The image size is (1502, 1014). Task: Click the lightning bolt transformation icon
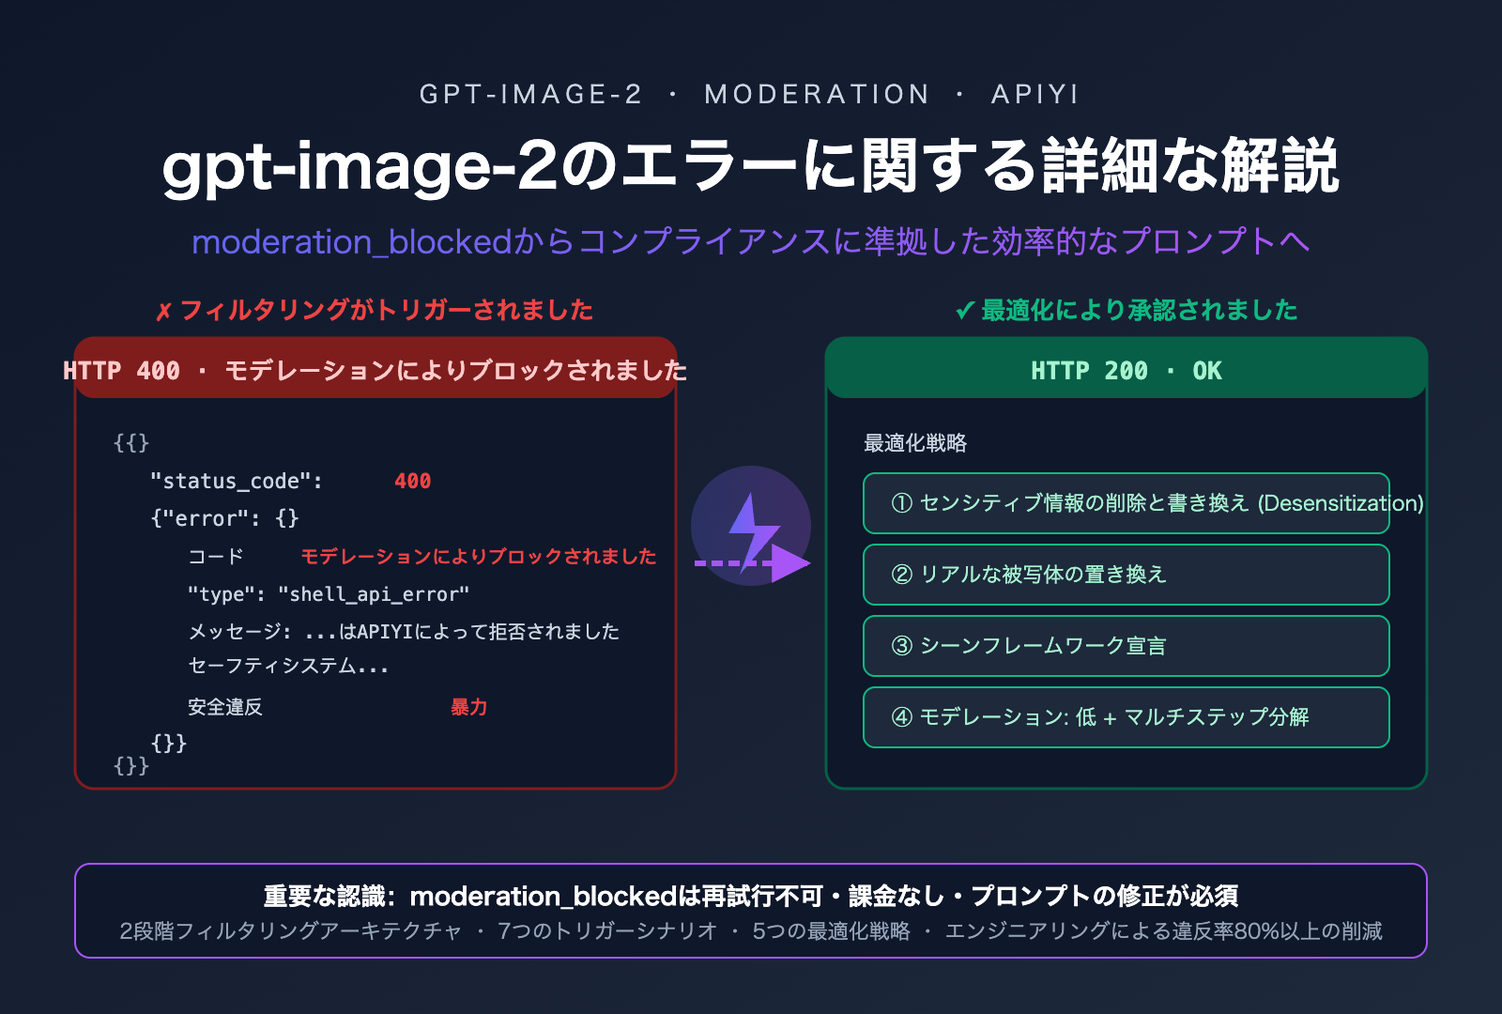point(746,521)
